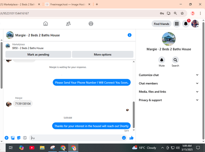Open the weather widget 18°C Cloudy
Image resolution: width=205 pixels, height=152 pixels.
click(x=144, y=148)
